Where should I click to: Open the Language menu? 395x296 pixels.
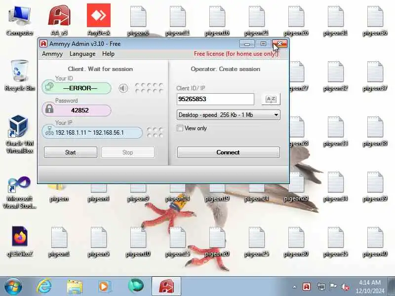point(82,54)
